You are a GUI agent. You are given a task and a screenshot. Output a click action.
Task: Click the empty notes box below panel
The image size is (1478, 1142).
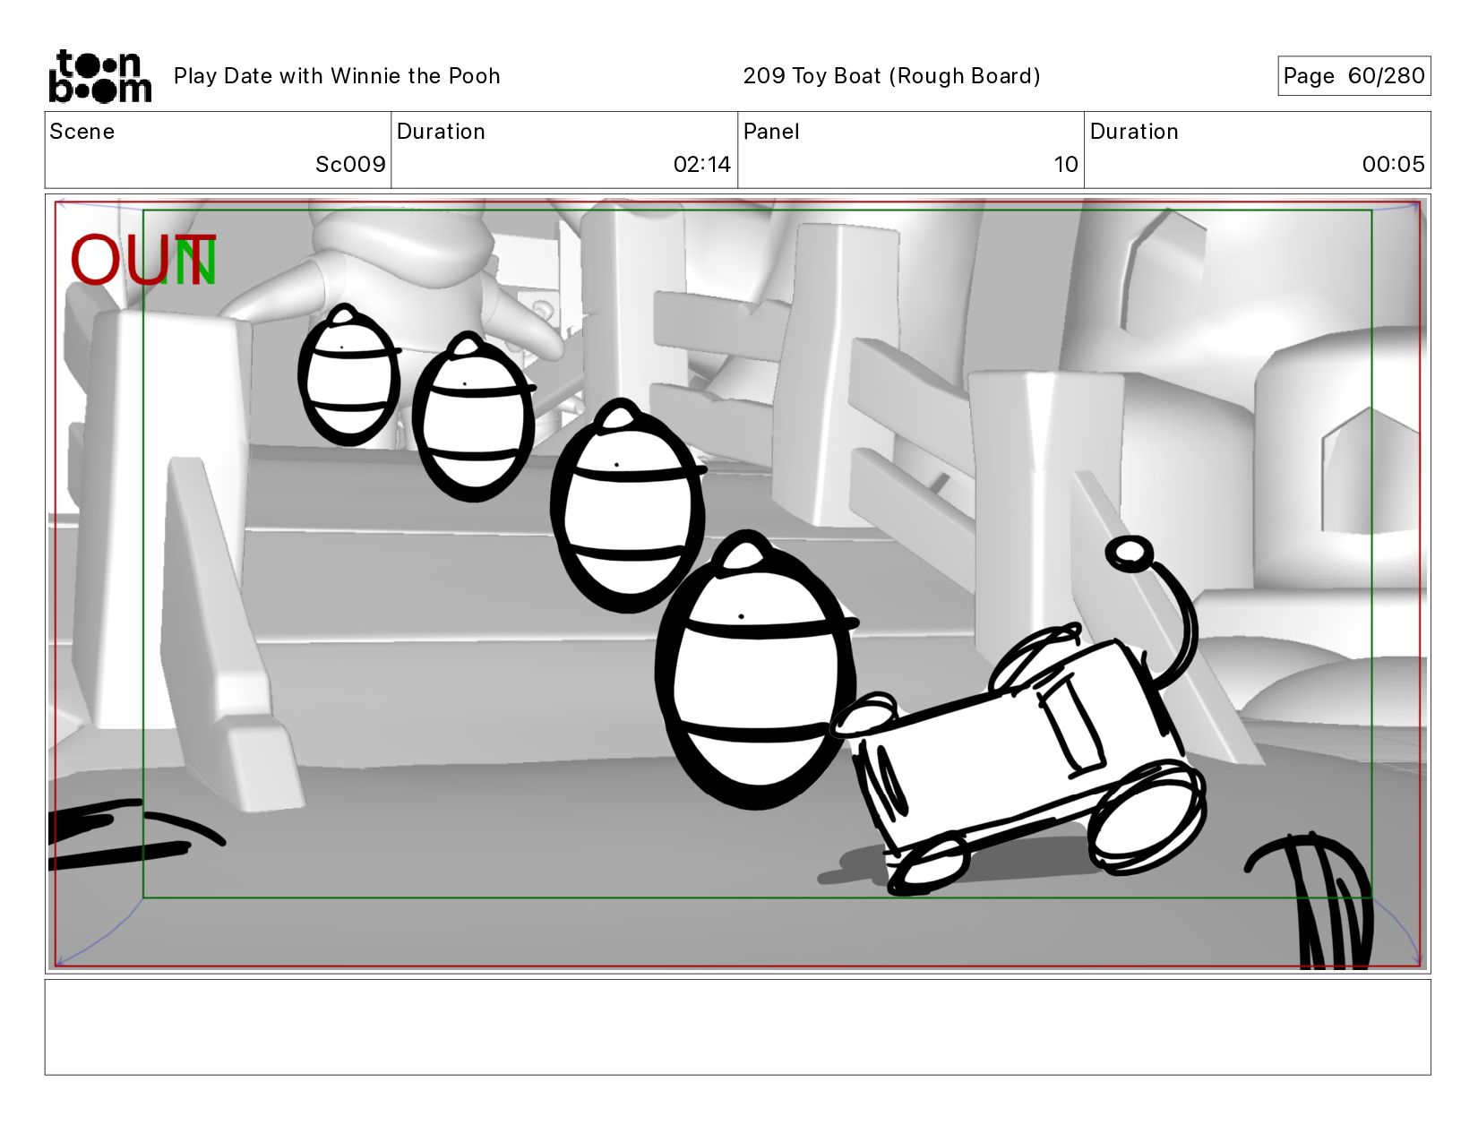[738, 1027]
